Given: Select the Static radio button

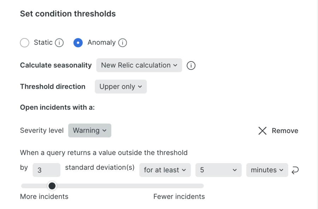Looking at the screenshot, I should tap(25, 43).
